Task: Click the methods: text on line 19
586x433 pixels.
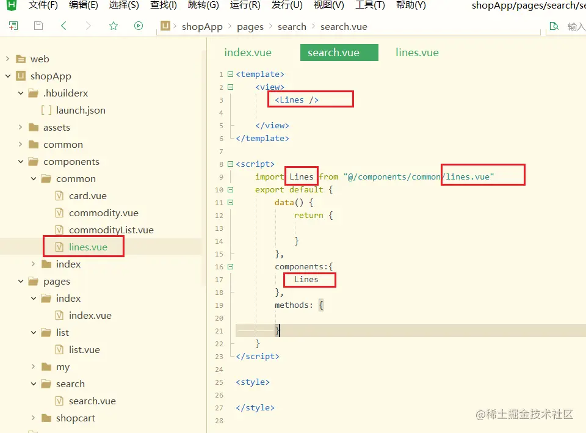Action: coord(294,305)
